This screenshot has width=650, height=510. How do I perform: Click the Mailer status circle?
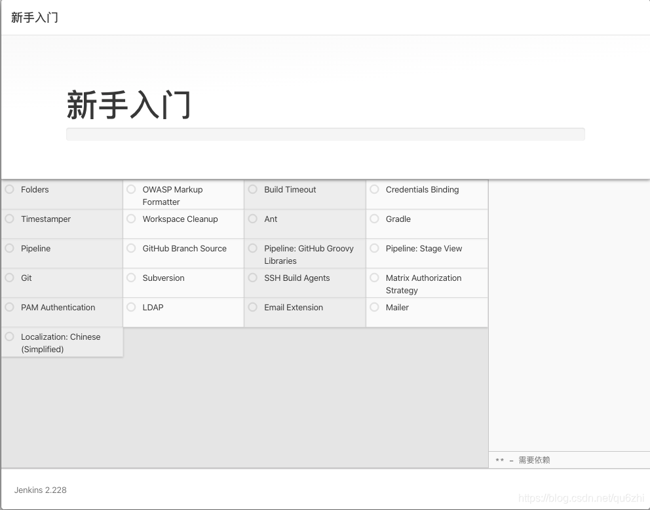pos(374,307)
